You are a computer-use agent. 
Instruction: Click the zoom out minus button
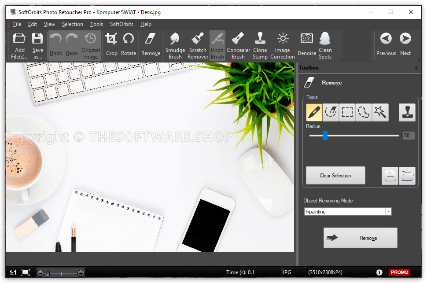40,273
